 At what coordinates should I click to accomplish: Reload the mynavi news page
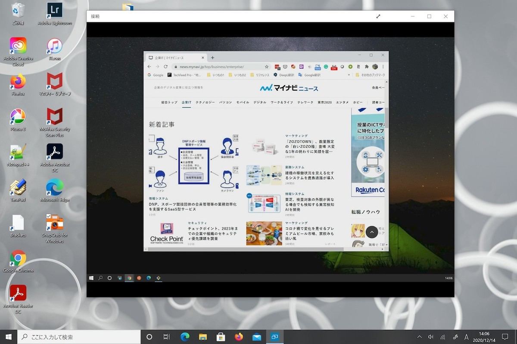(x=165, y=67)
